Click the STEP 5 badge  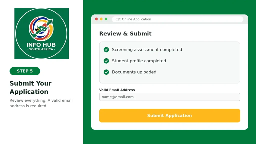pos(25,71)
